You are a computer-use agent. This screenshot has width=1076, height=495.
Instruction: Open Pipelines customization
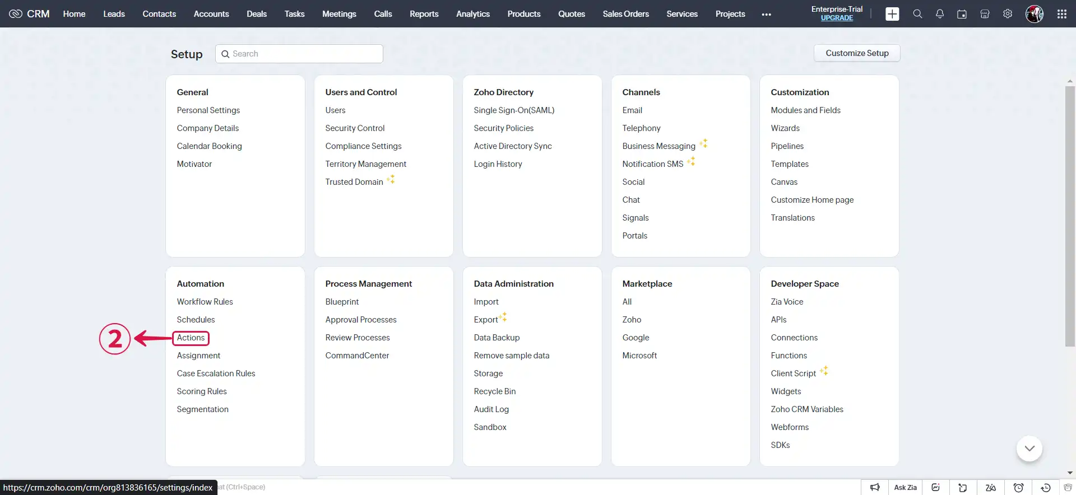(787, 146)
